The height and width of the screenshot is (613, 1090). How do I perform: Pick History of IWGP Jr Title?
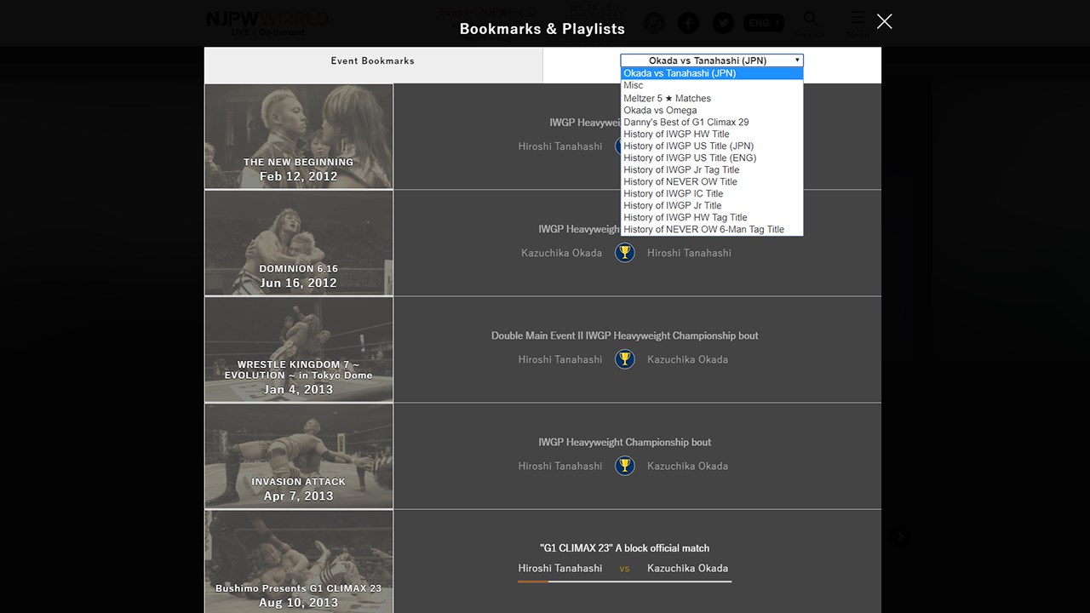tap(712, 205)
